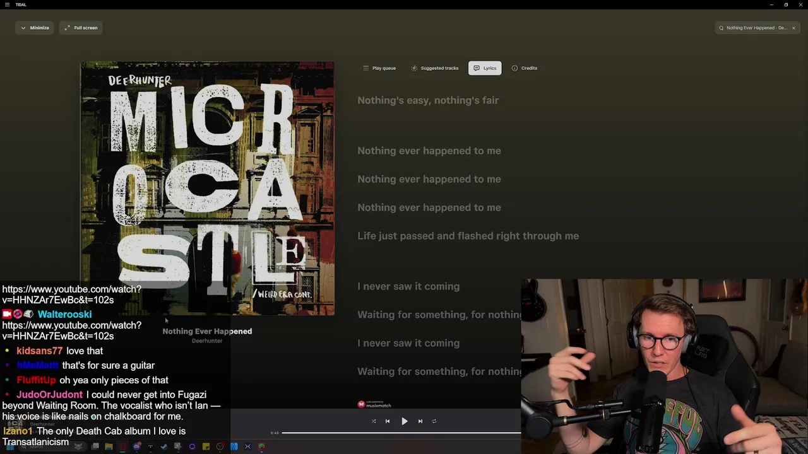Image resolution: width=808 pixels, height=454 pixels.
Task: Select the Lyrics tab
Action: pyautogui.click(x=485, y=68)
